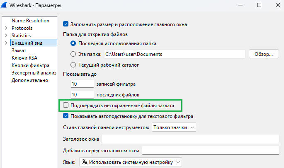The image size is (284, 168).
Task: Select Последняя использованная папка radio button
Action: tap(73, 43)
